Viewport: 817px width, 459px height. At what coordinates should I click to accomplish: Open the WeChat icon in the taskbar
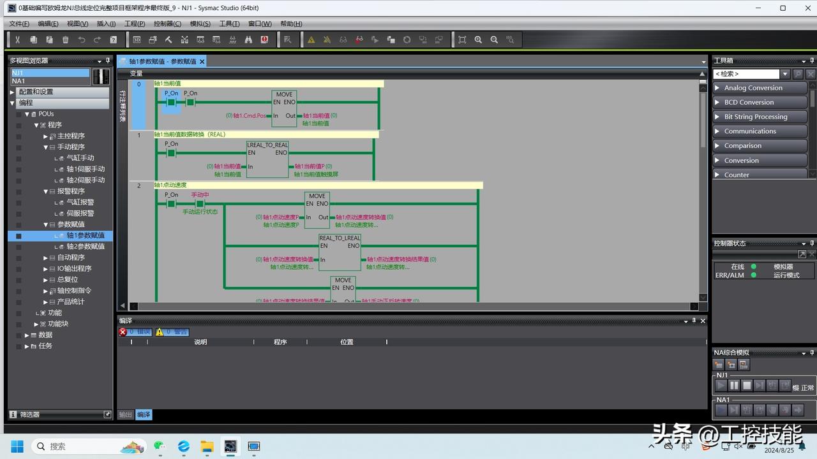[160, 446]
